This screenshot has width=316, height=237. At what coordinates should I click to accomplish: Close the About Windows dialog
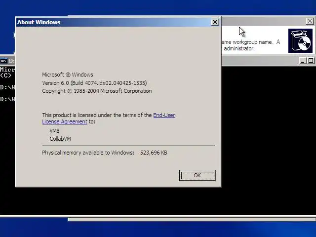215,22
